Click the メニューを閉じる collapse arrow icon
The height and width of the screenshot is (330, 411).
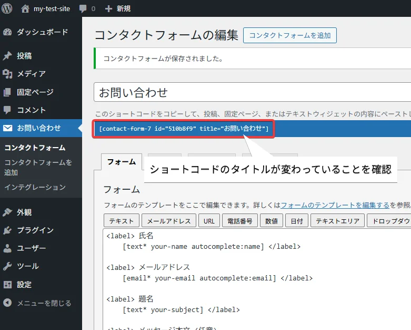coord(7,303)
